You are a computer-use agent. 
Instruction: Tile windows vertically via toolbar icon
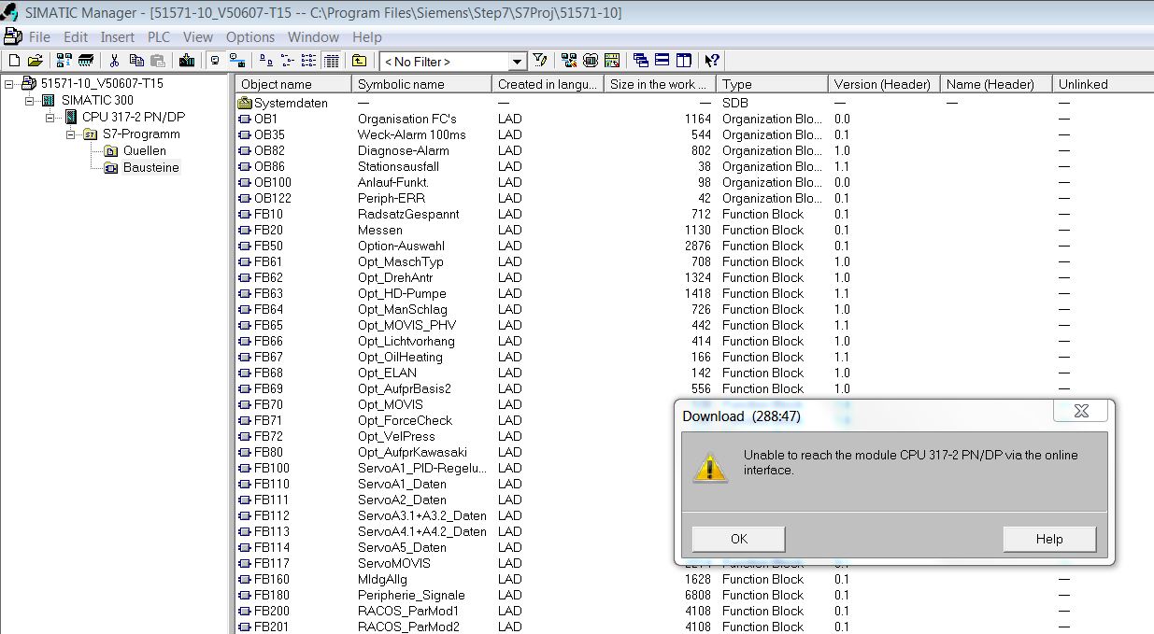tap(684, 61)
